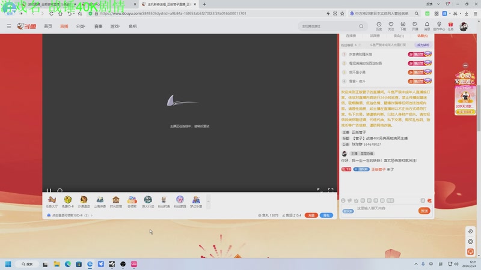
Task: Open 开播 start broadcasting icon
Action: [x=415, y=26]
